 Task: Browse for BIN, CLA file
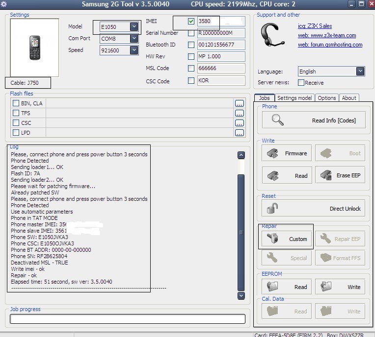tap(240, 103)
